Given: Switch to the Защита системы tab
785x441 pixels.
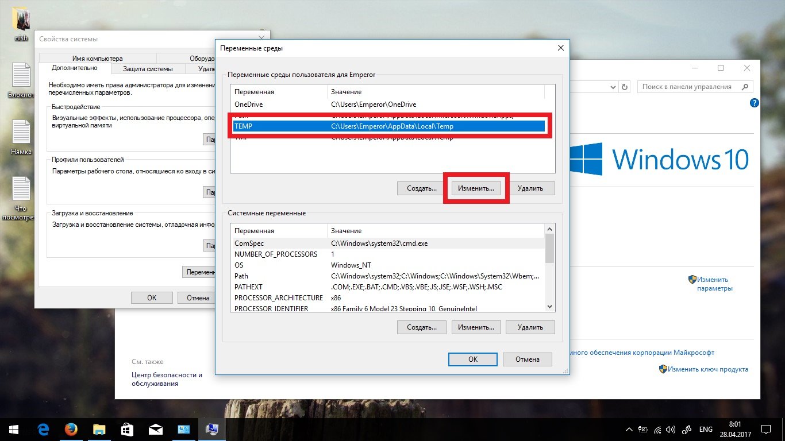Looking at the screenshot, I should pyautogui.click(x=148, y=69).
